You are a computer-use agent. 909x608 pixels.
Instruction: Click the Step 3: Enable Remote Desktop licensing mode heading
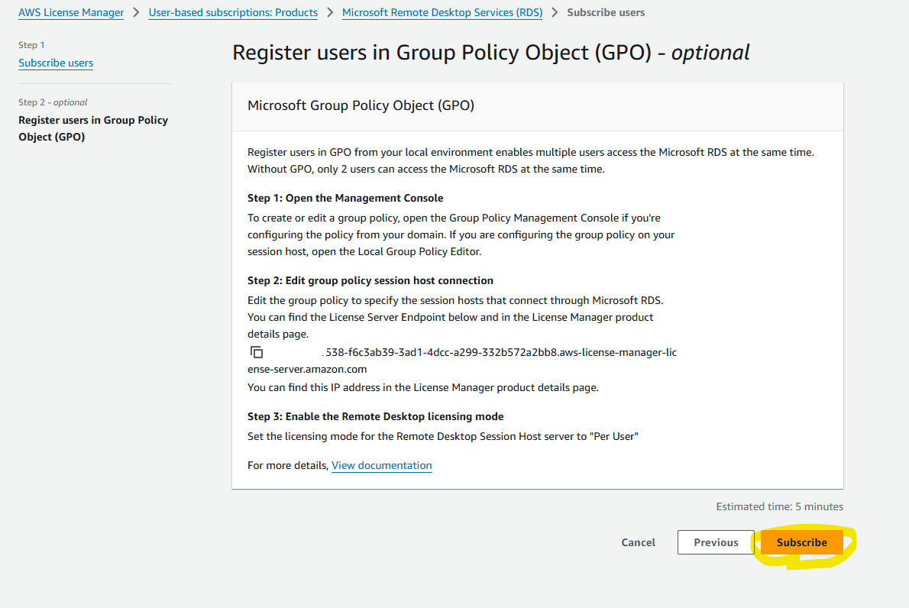coord(376,417)
